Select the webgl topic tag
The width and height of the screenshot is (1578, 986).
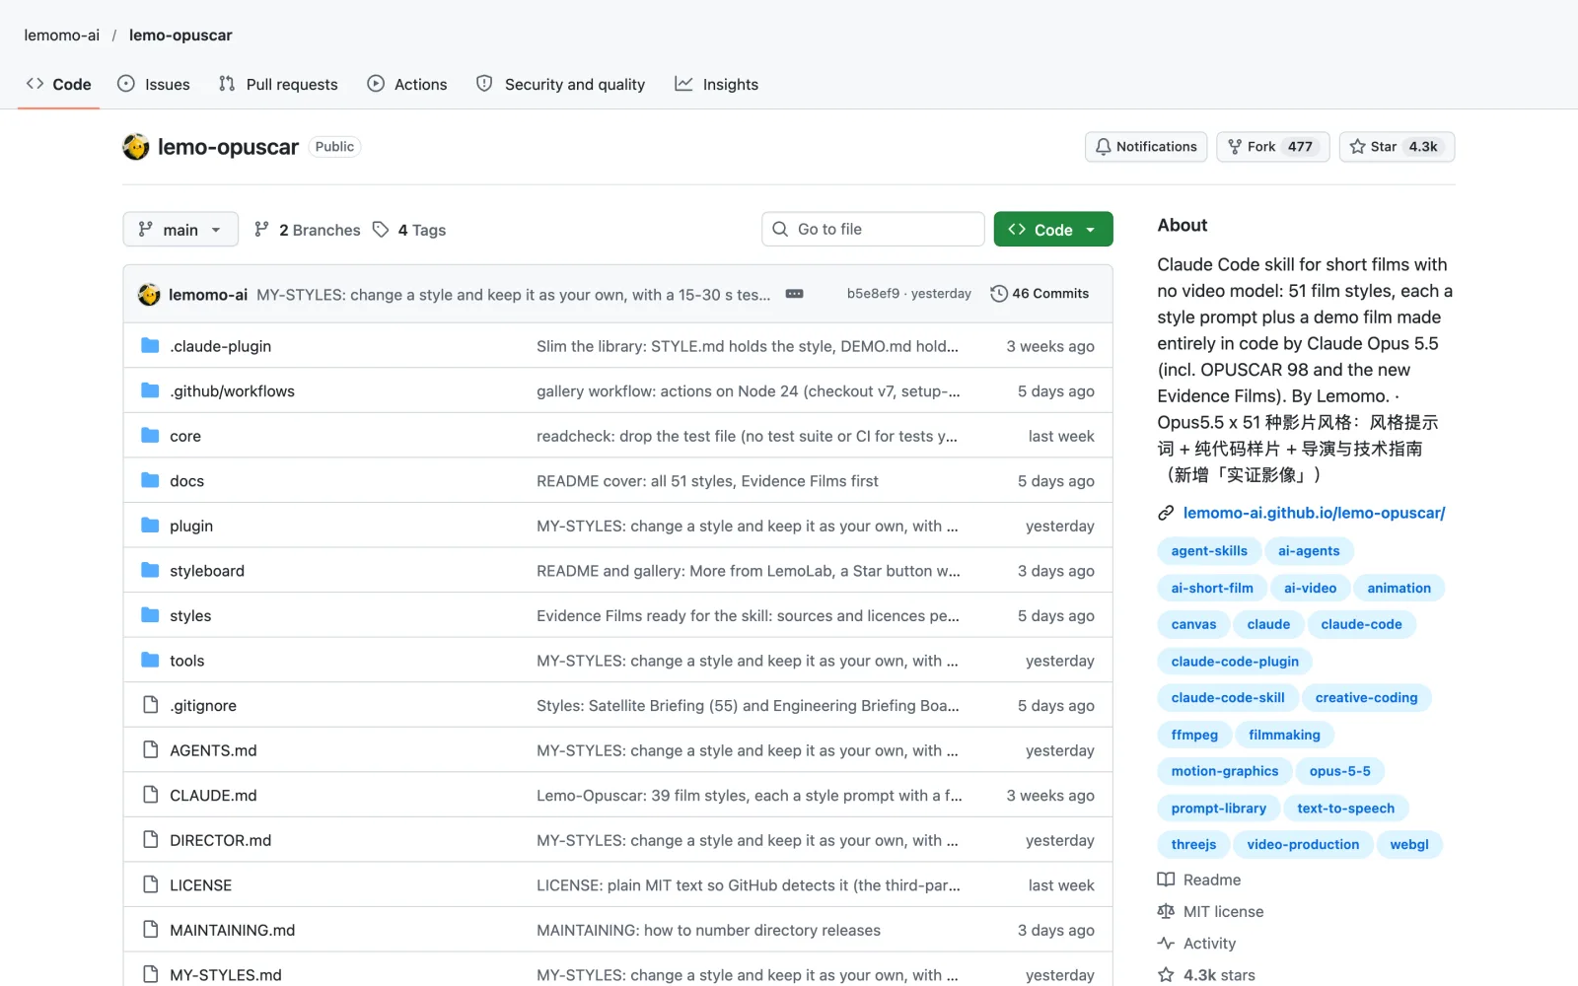(x=1409, y=845)
